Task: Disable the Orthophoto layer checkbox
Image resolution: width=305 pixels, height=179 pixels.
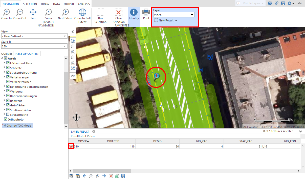Action: point(6,119)
